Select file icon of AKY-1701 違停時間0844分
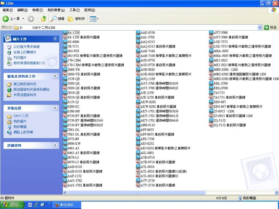This screenshot has height=209, width=279. pyautogui.click(x=138, y=120)
